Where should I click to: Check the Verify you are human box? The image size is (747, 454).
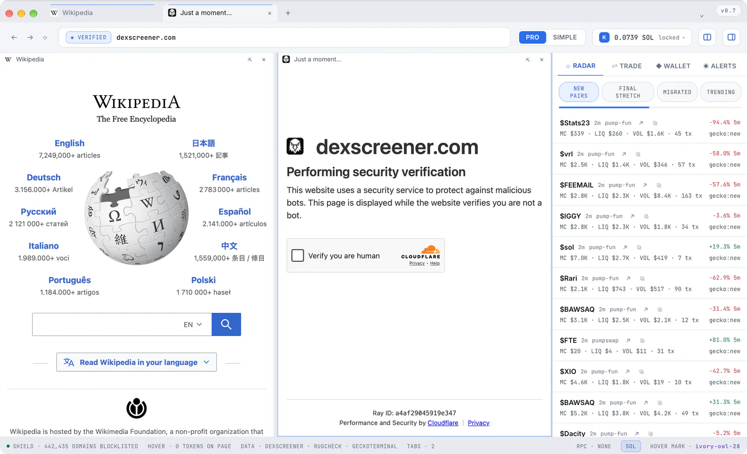298,255
